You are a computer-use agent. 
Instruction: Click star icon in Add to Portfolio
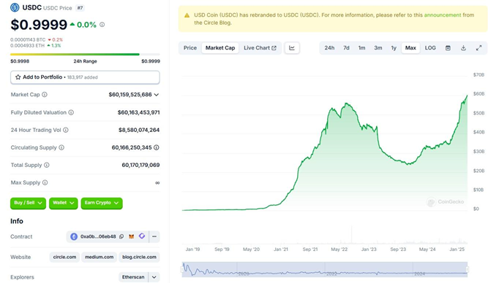18,77
